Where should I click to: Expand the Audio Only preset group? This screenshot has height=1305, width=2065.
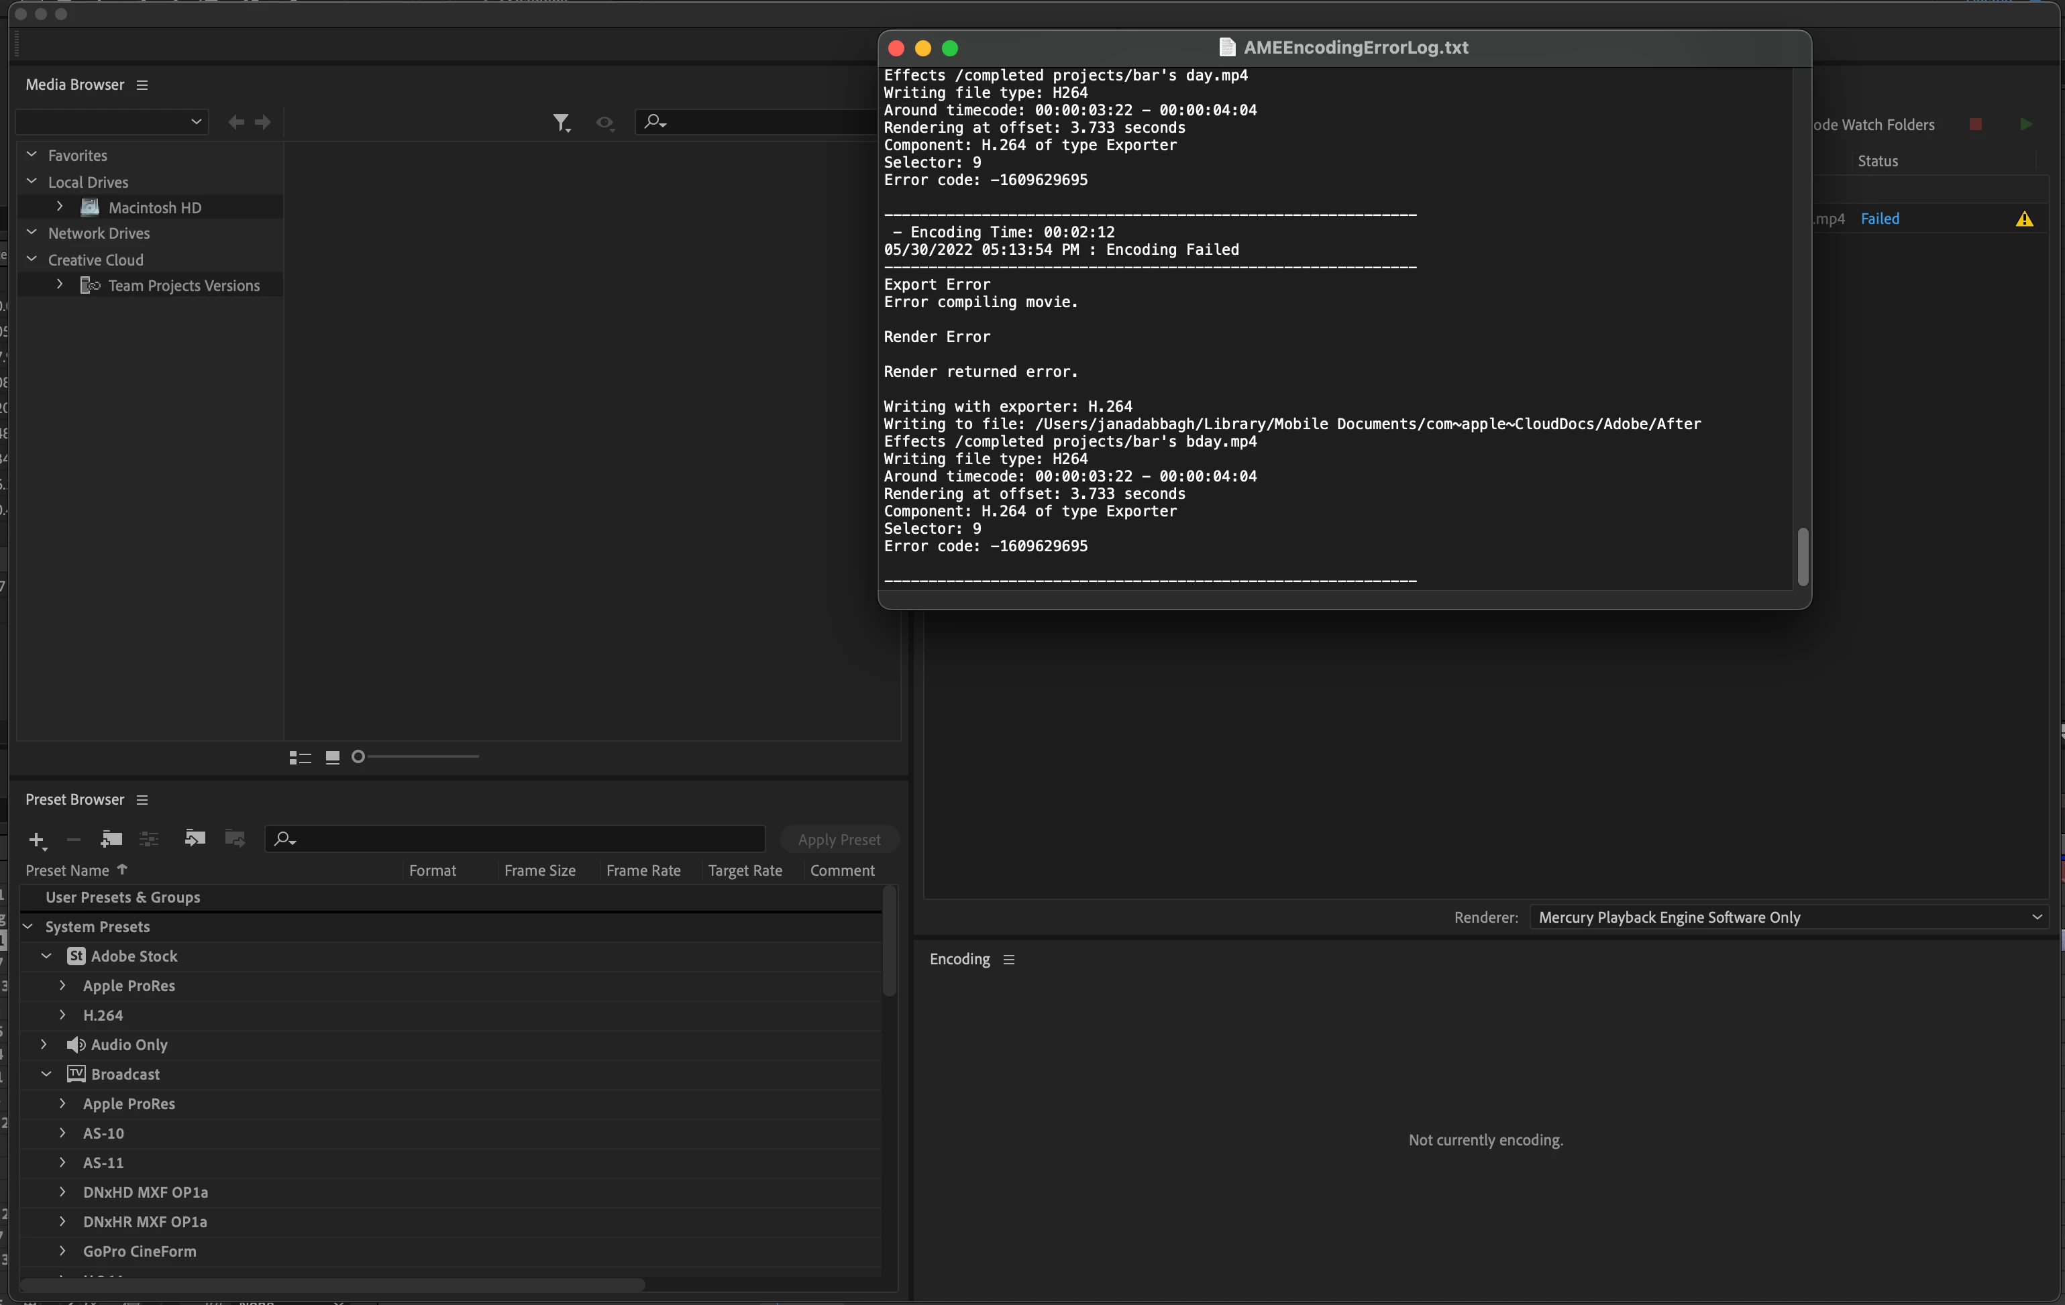(x=44, y=1043)
